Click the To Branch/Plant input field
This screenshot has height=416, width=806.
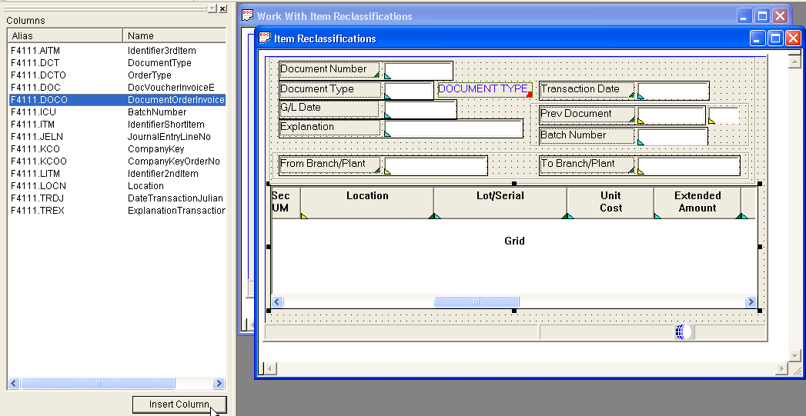pos(688,166)
